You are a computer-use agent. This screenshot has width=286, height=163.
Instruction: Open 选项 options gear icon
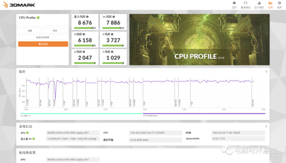pyautogui.click(x=279, y=3)
